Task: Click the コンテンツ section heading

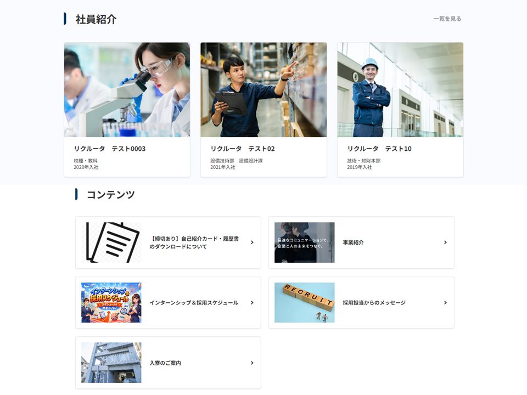Action: pyautogui.click(x=110, y=194)
